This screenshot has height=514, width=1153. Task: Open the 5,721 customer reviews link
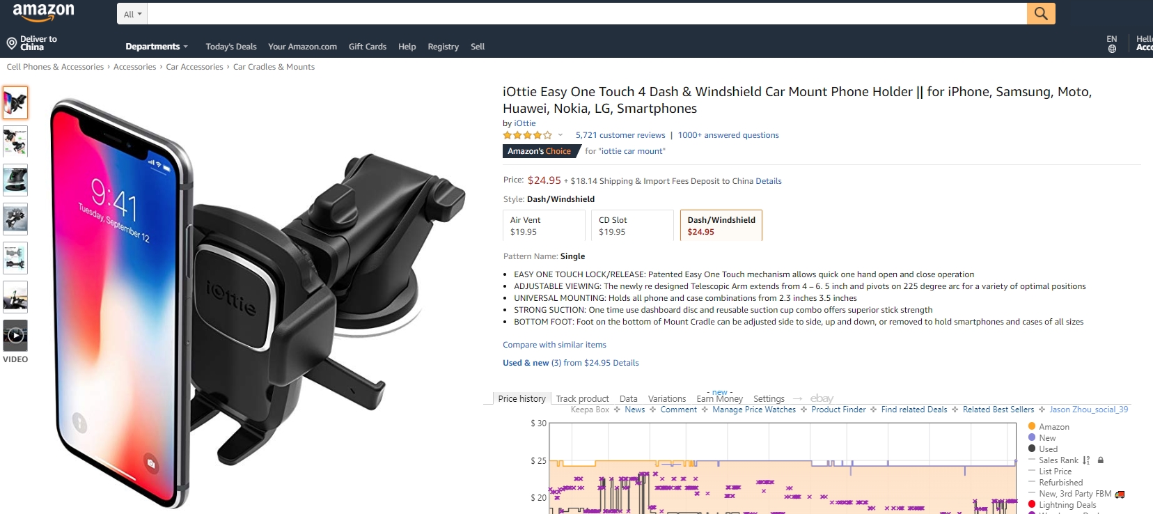point(620,135)
